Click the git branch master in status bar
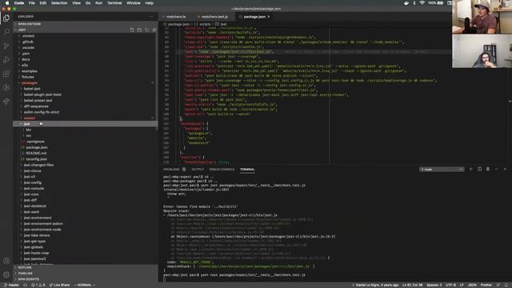 (11, 285)
